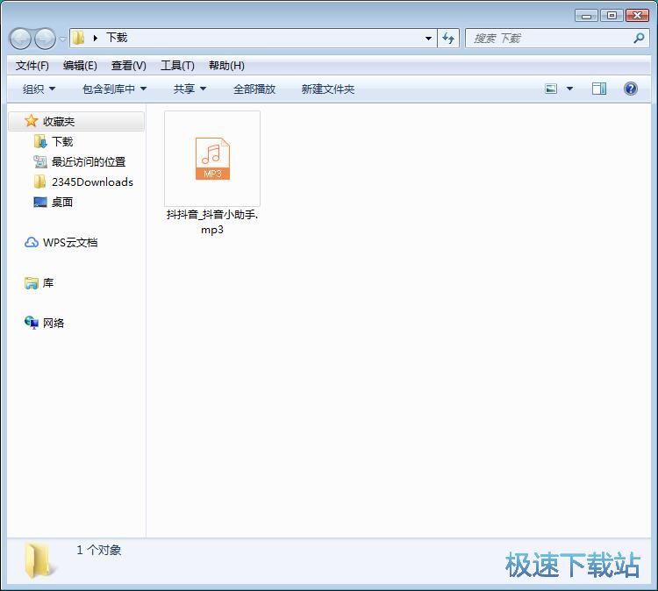
Task: Open the 编辑(E) menu
Action: (80, 66)
